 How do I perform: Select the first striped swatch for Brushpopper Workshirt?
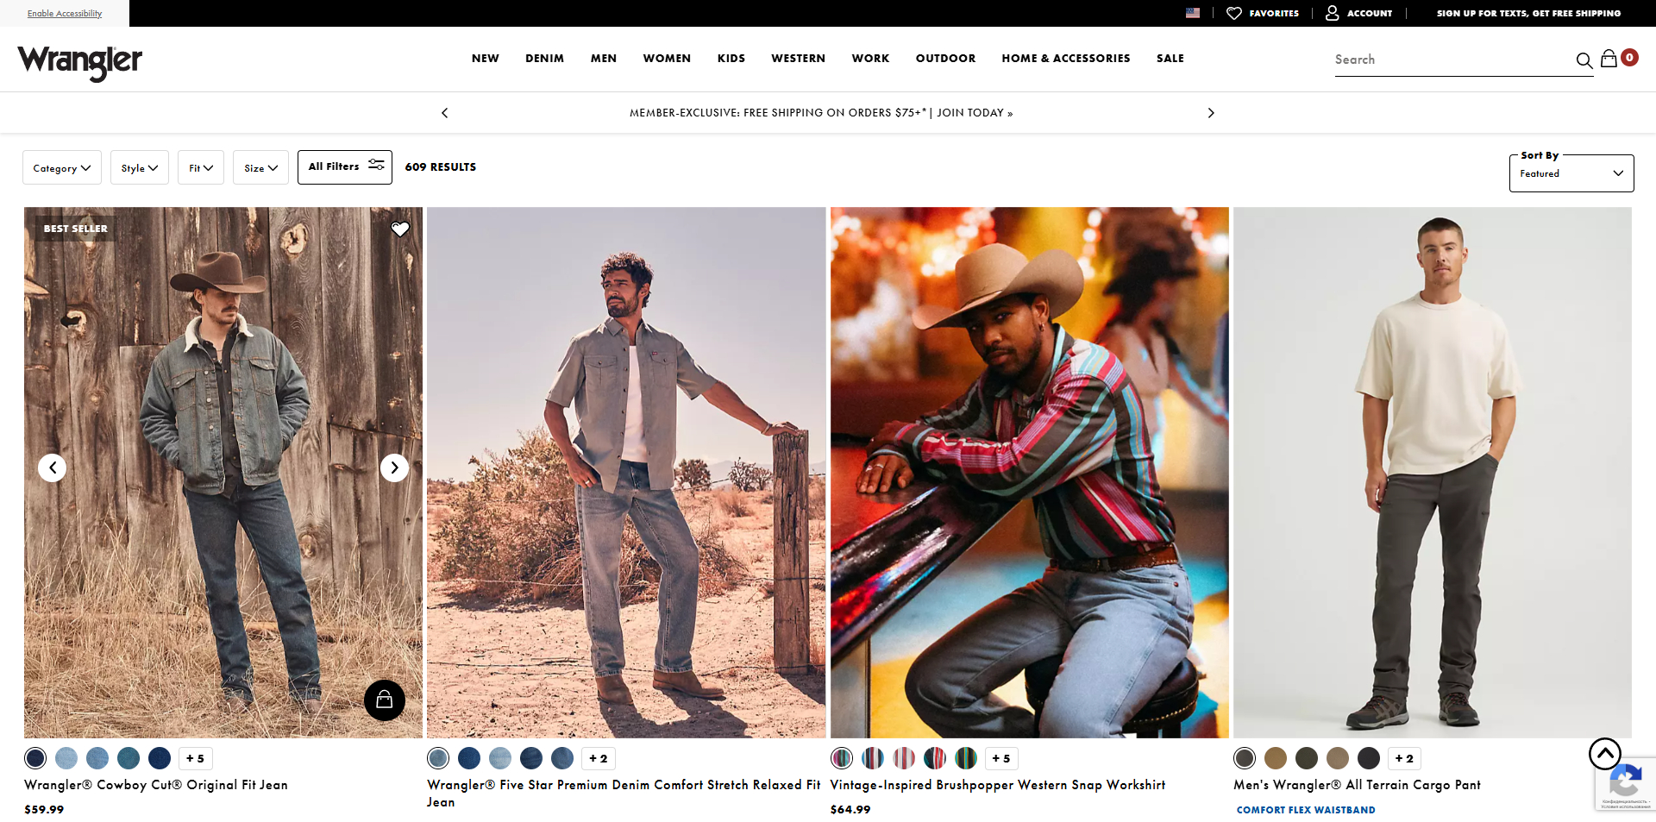[842, 758]
